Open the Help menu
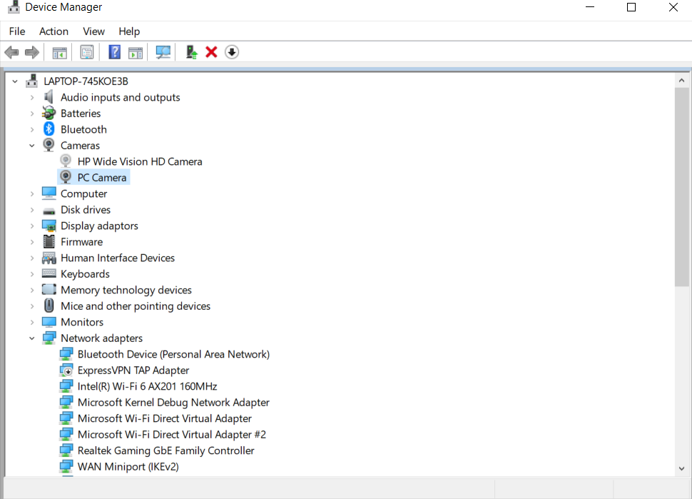Image resolution: width=692 pixels, height=499 pixels. tap(129, 31)
